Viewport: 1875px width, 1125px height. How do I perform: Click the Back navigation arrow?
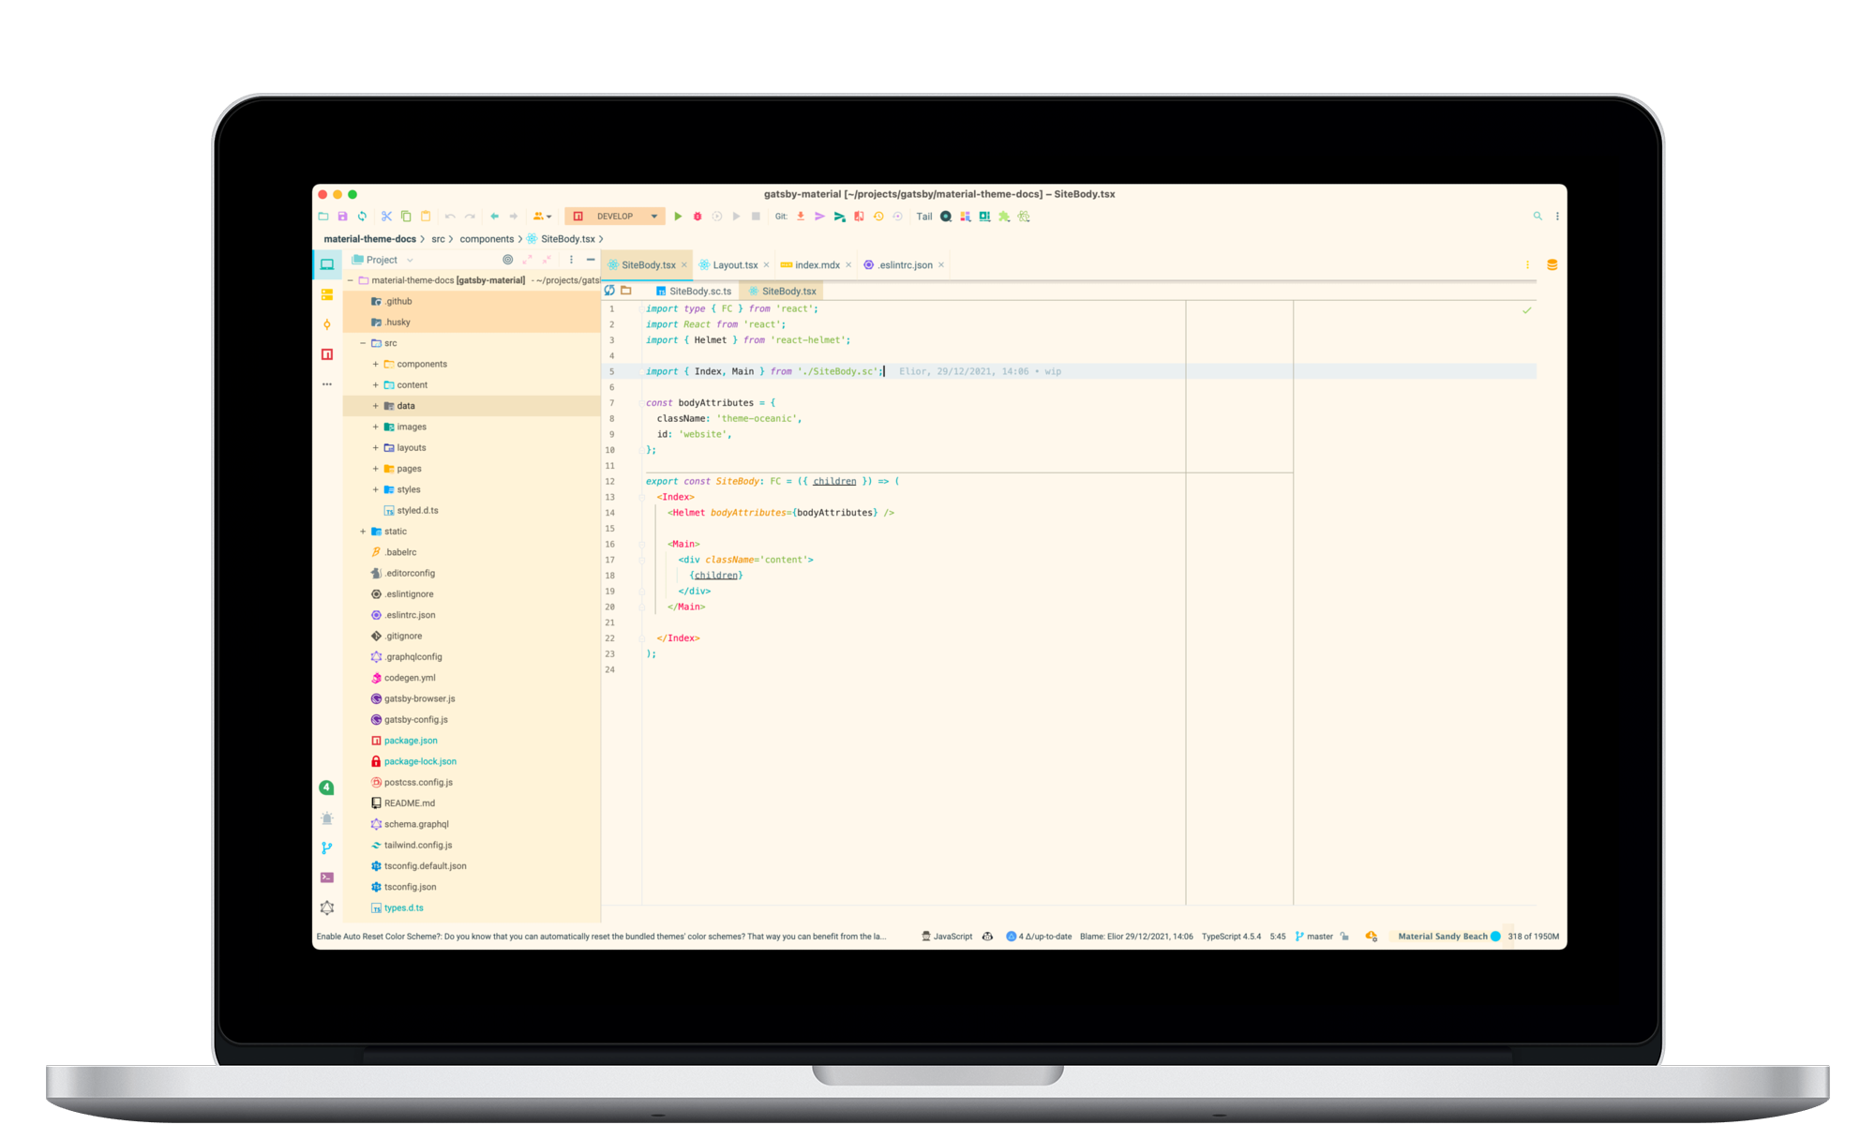tap(494, 217)
